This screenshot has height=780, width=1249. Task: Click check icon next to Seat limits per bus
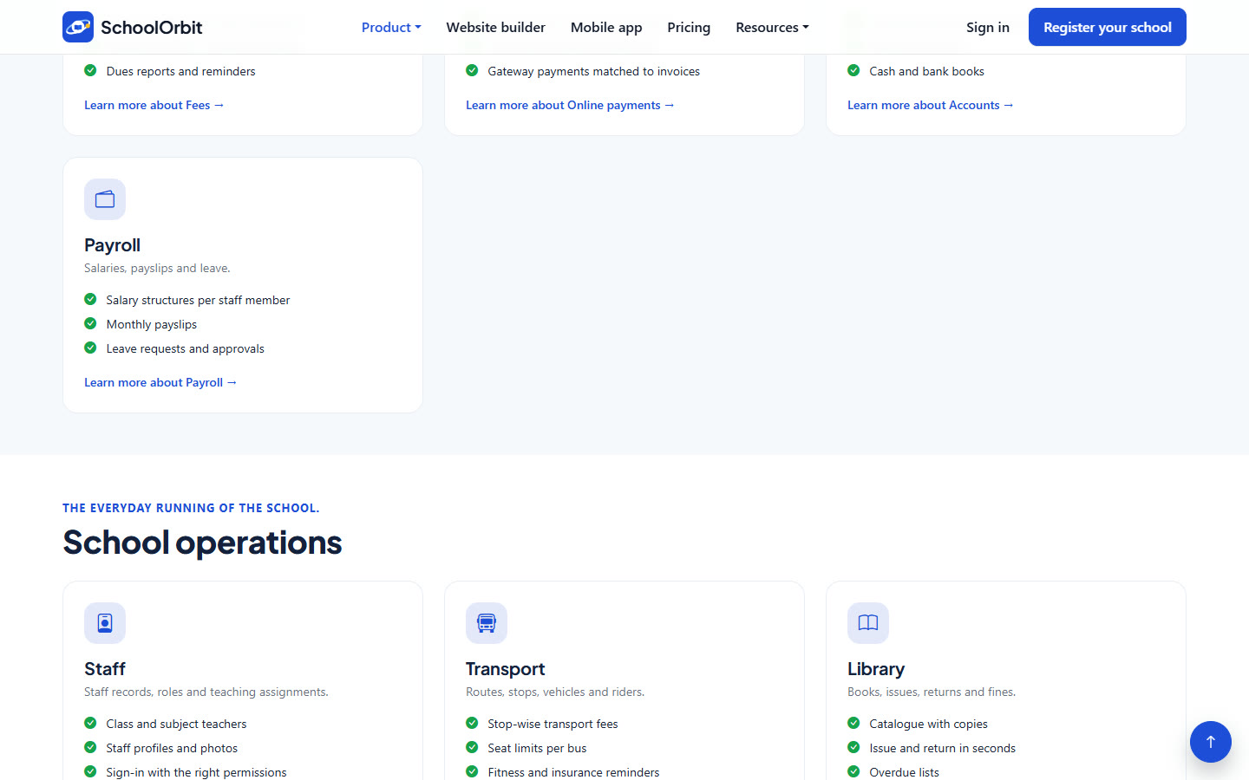coord(472,747)
